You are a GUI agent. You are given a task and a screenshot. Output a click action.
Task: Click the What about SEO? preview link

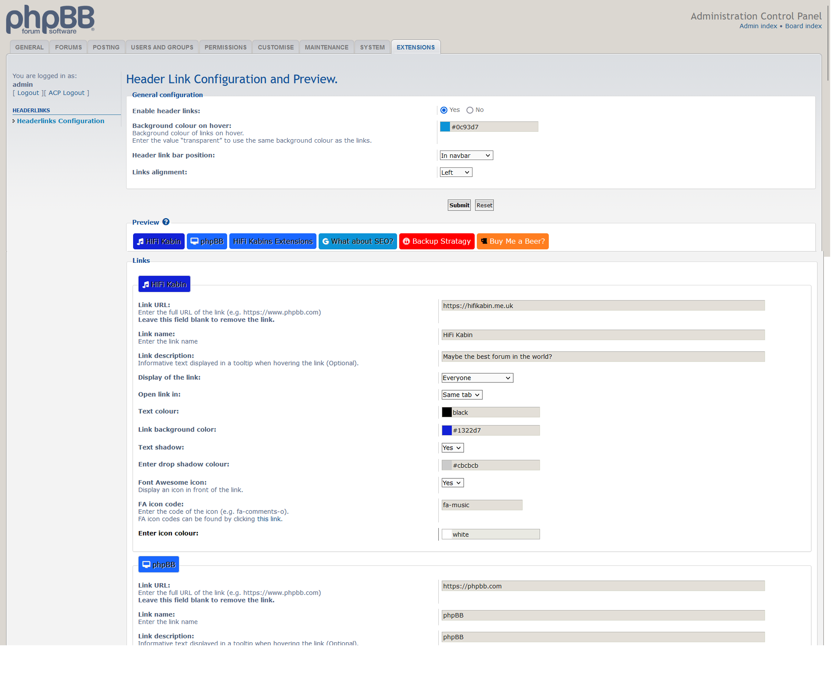pyautogui.click(x=358, y=242)
